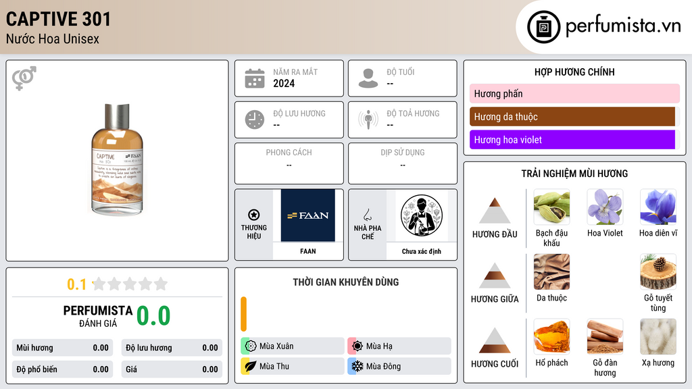Image resolution: width=692 pixels, height=389 pixels.
Task: Click the sillage icon beside Độ toả hương
Action: tap(368, 120)
